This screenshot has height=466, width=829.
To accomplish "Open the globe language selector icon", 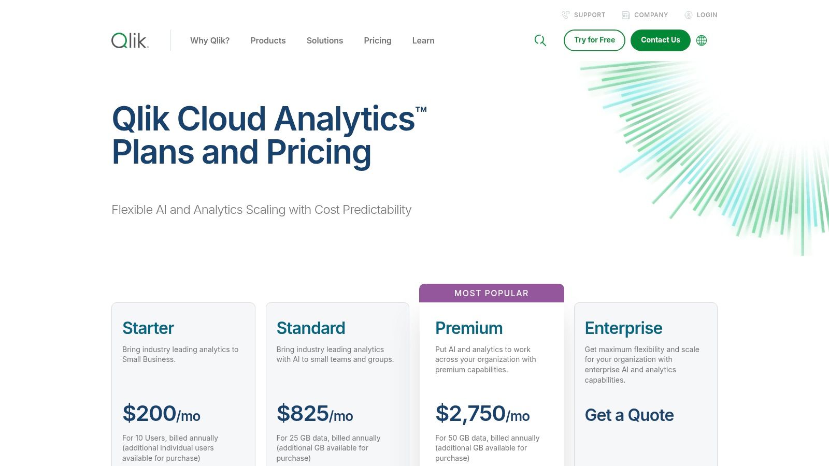I will pos(702,40).
